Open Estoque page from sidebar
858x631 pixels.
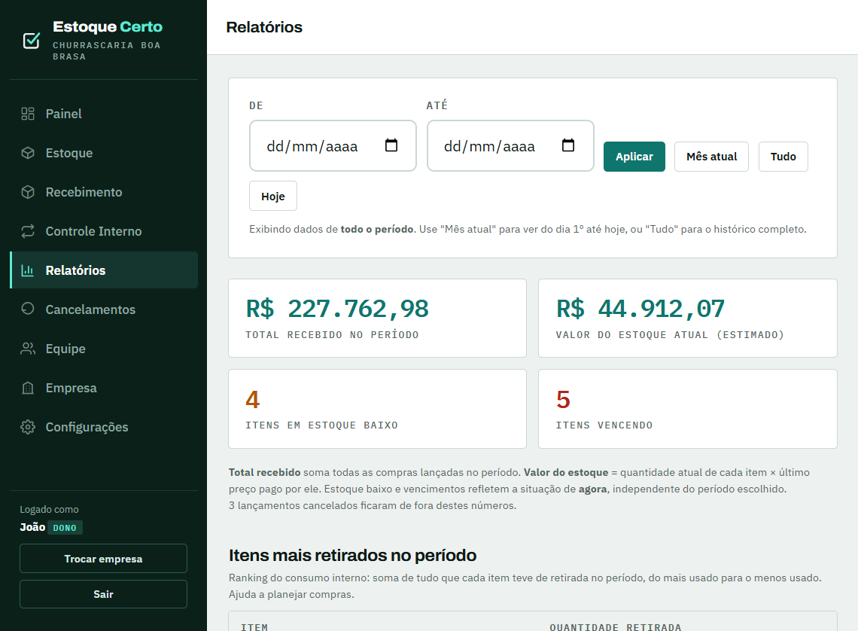[x=104, y=153]
